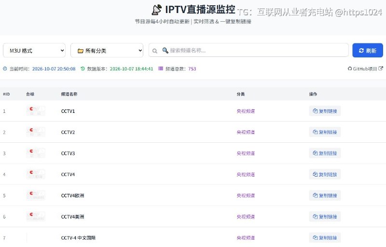Viewport: 386px width, 247px height.
Task: Click the list icon beside 频道总数
Action: pyautogui.click(x=161, y=69)
